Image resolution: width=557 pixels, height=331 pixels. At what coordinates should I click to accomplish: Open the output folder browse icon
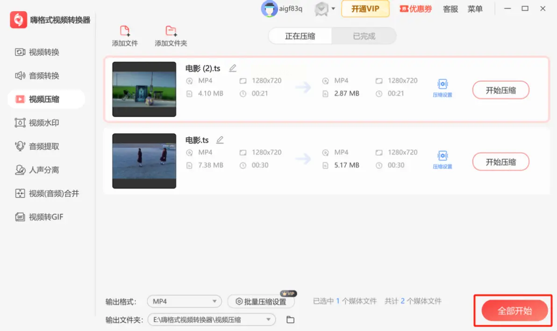tap(290, 320)
